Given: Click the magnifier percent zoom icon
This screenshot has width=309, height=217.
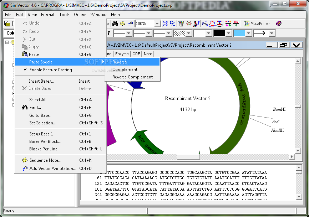Looking at the screenshot, I should (x=173, y=24).
